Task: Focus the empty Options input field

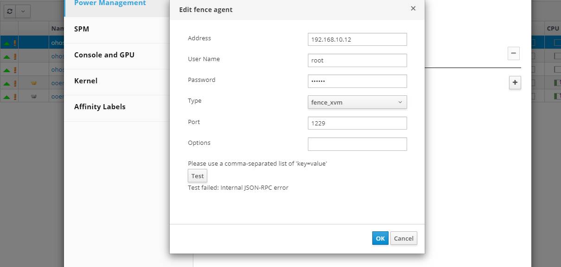Action: coord(357,144)
